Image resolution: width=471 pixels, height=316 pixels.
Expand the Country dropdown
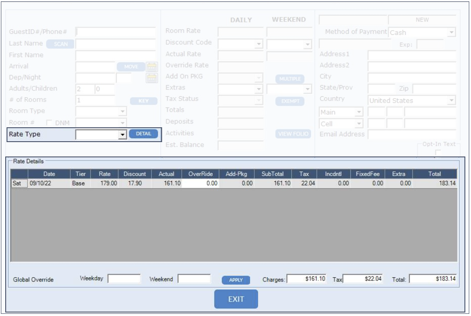coord(451,101)
